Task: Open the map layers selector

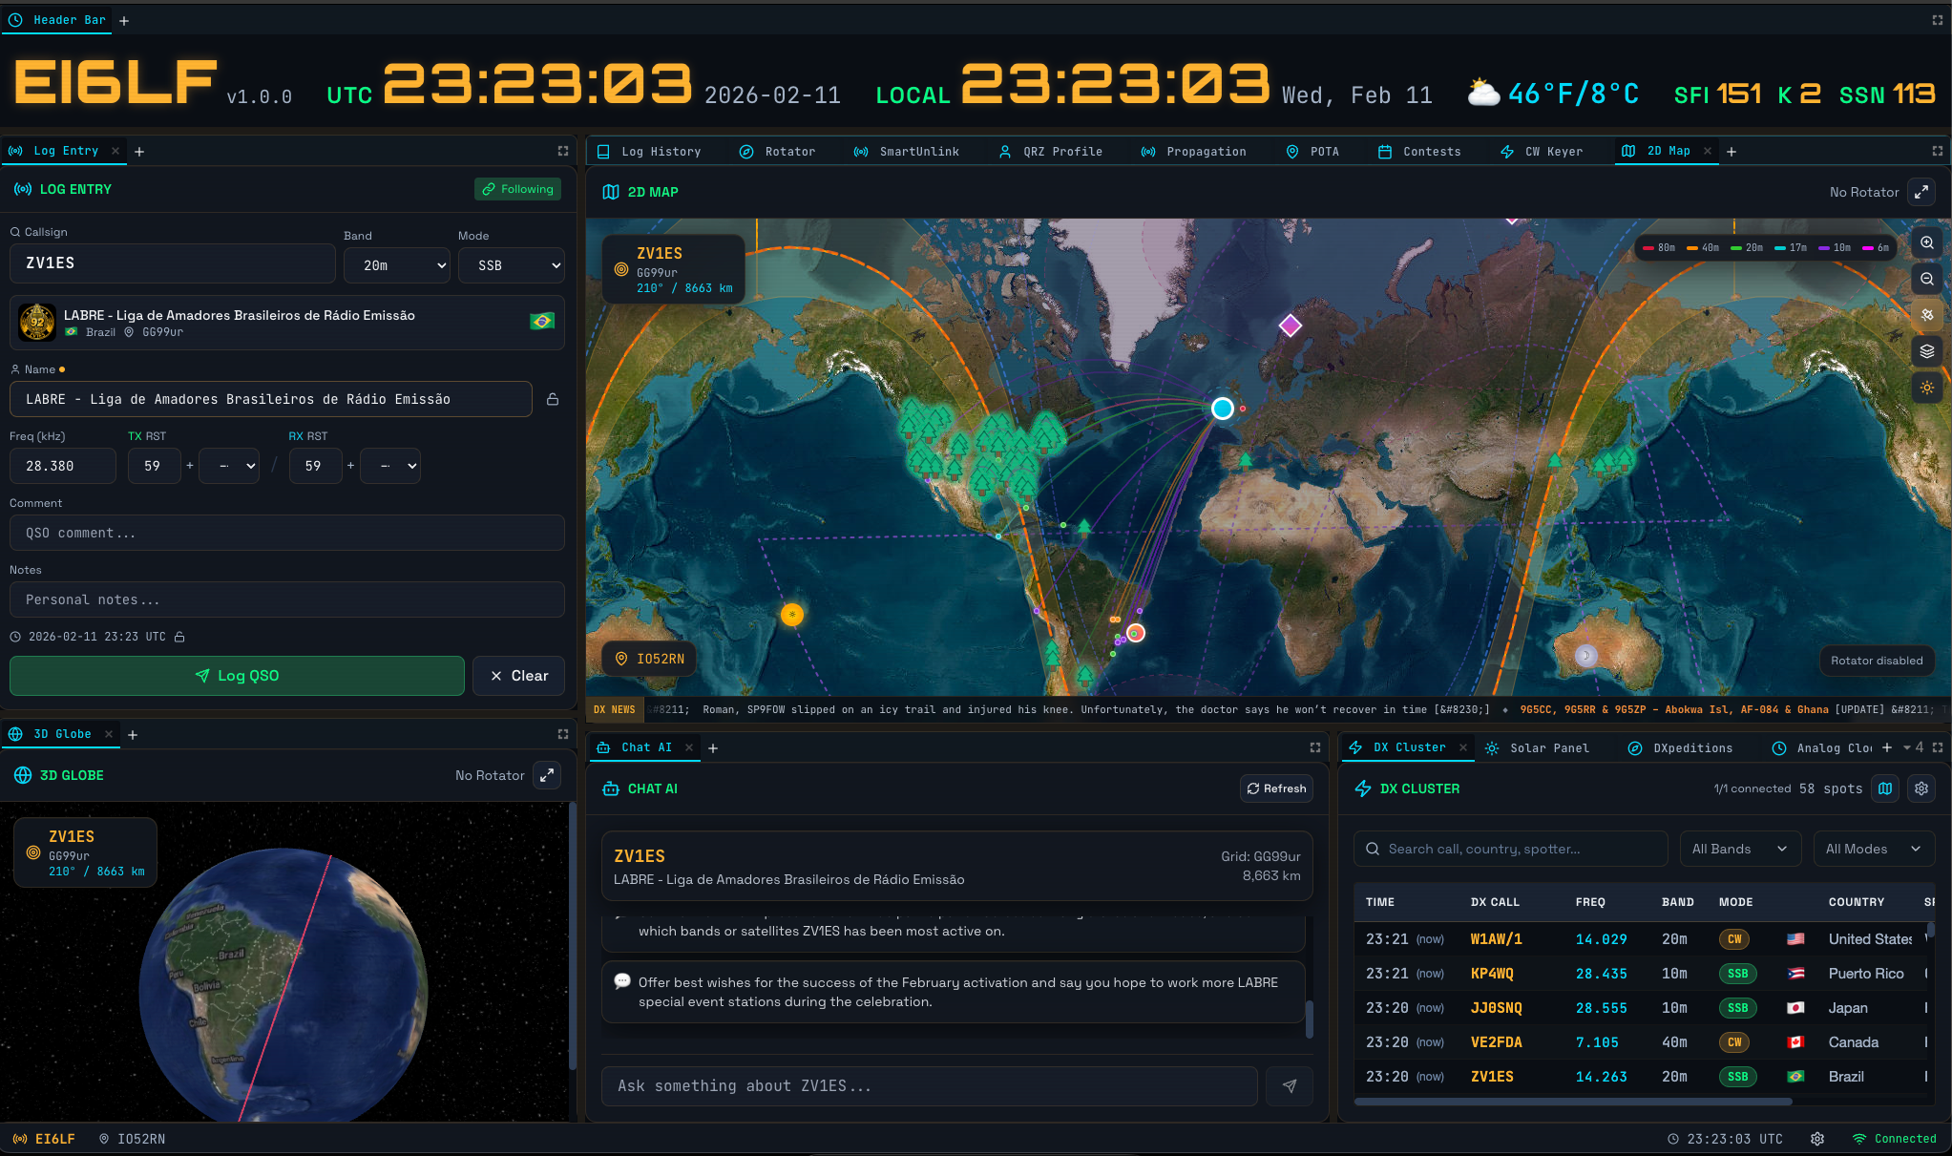Action: [1927, 351]
